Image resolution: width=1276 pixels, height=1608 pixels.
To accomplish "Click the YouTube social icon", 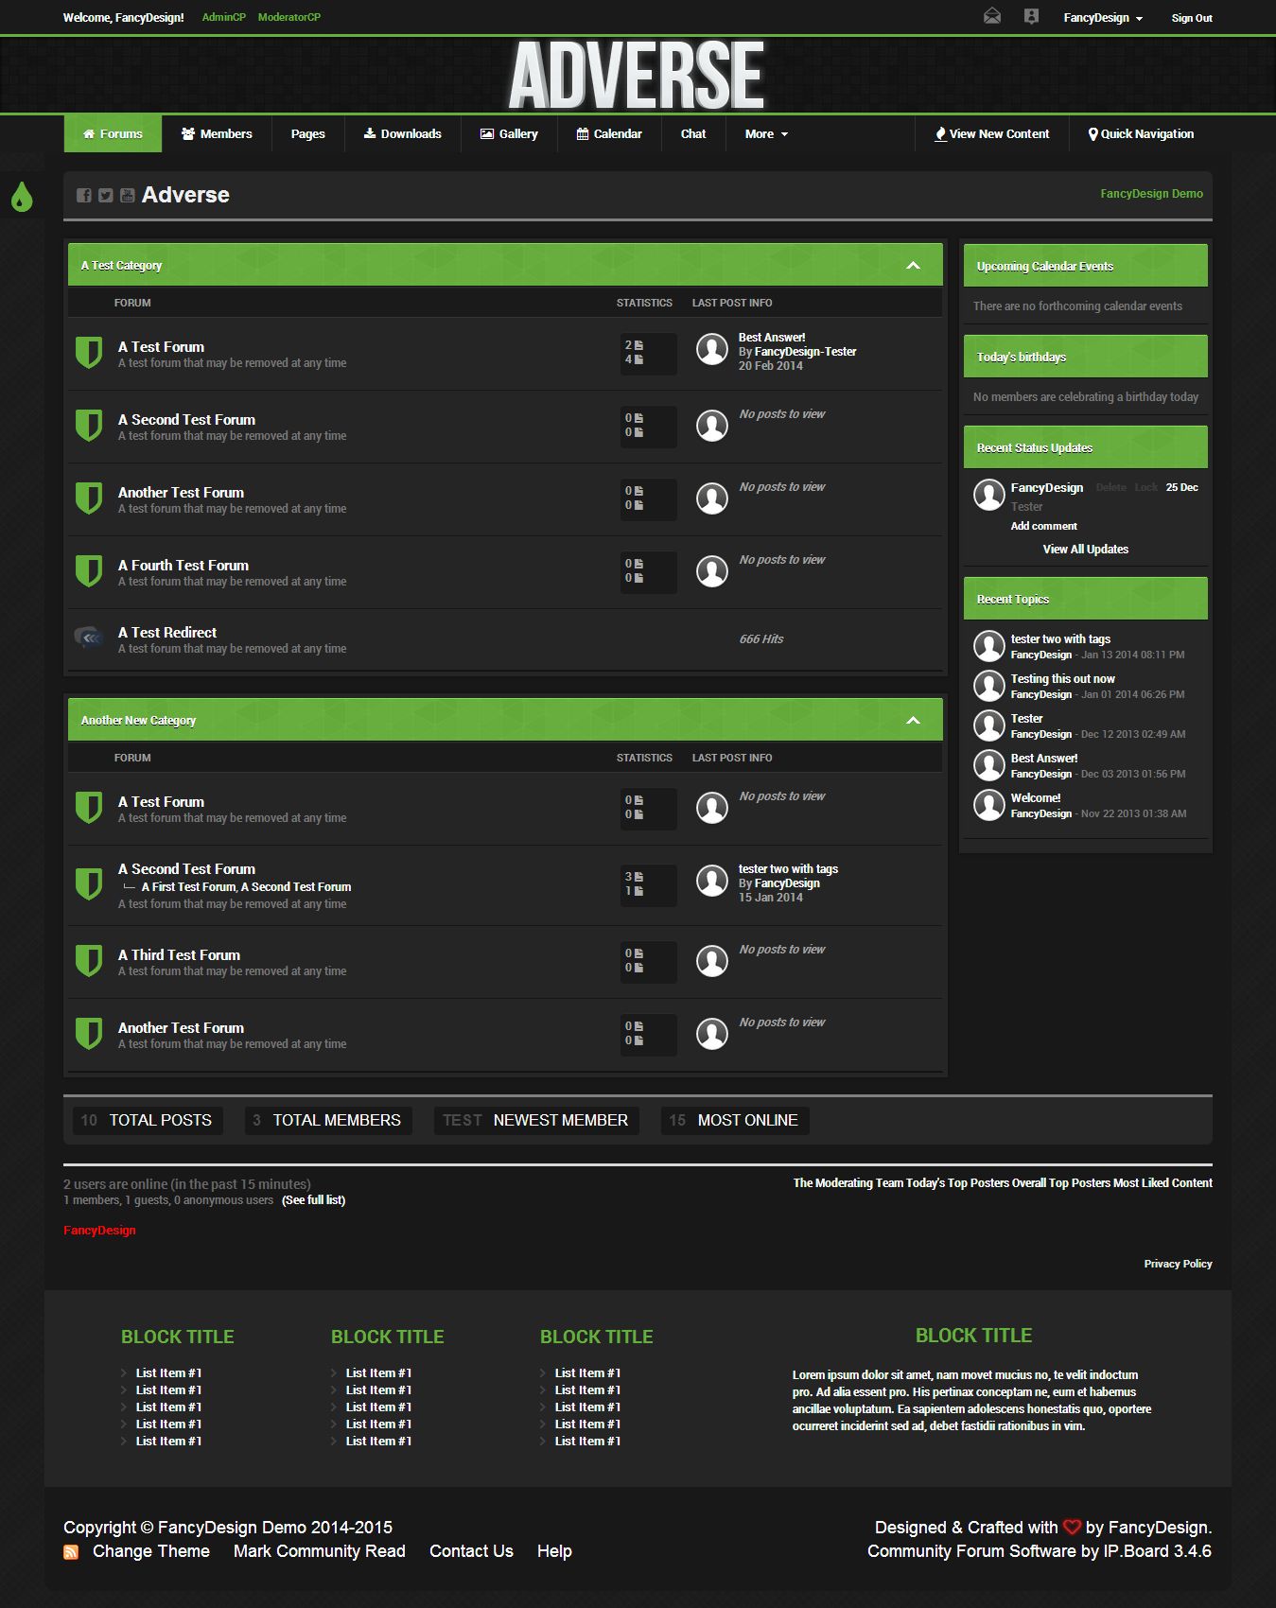I will coord(127,195).
